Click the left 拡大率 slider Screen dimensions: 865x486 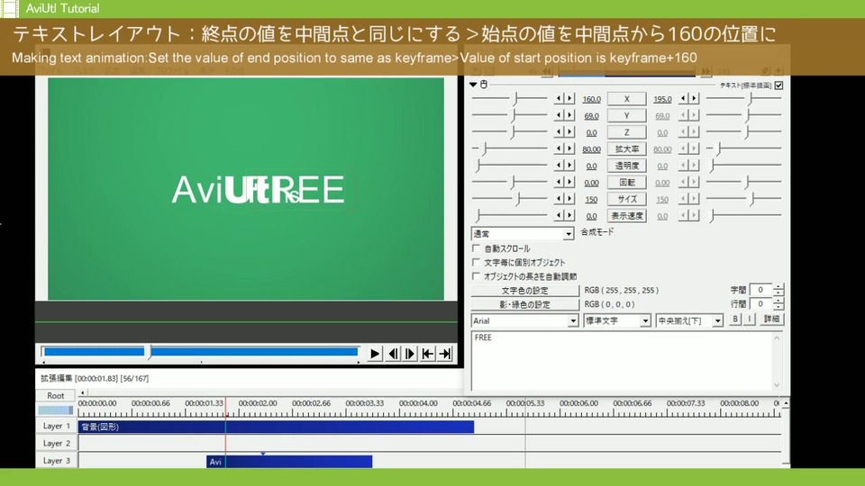510,148
